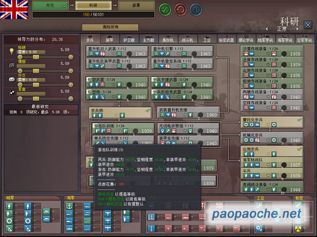Select the 轻型武器 technology
Viewport: 317px width, 237px height.
pyautogui.click(x=117, y=82)
